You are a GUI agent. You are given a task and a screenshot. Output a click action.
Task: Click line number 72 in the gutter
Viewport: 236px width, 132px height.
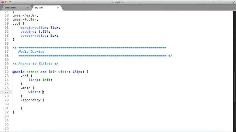click(x=7, y=72)
